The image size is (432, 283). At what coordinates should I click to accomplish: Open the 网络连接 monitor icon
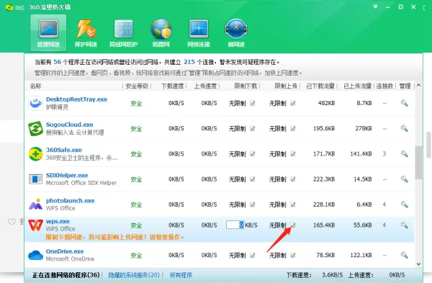click(x=199, y=29)
